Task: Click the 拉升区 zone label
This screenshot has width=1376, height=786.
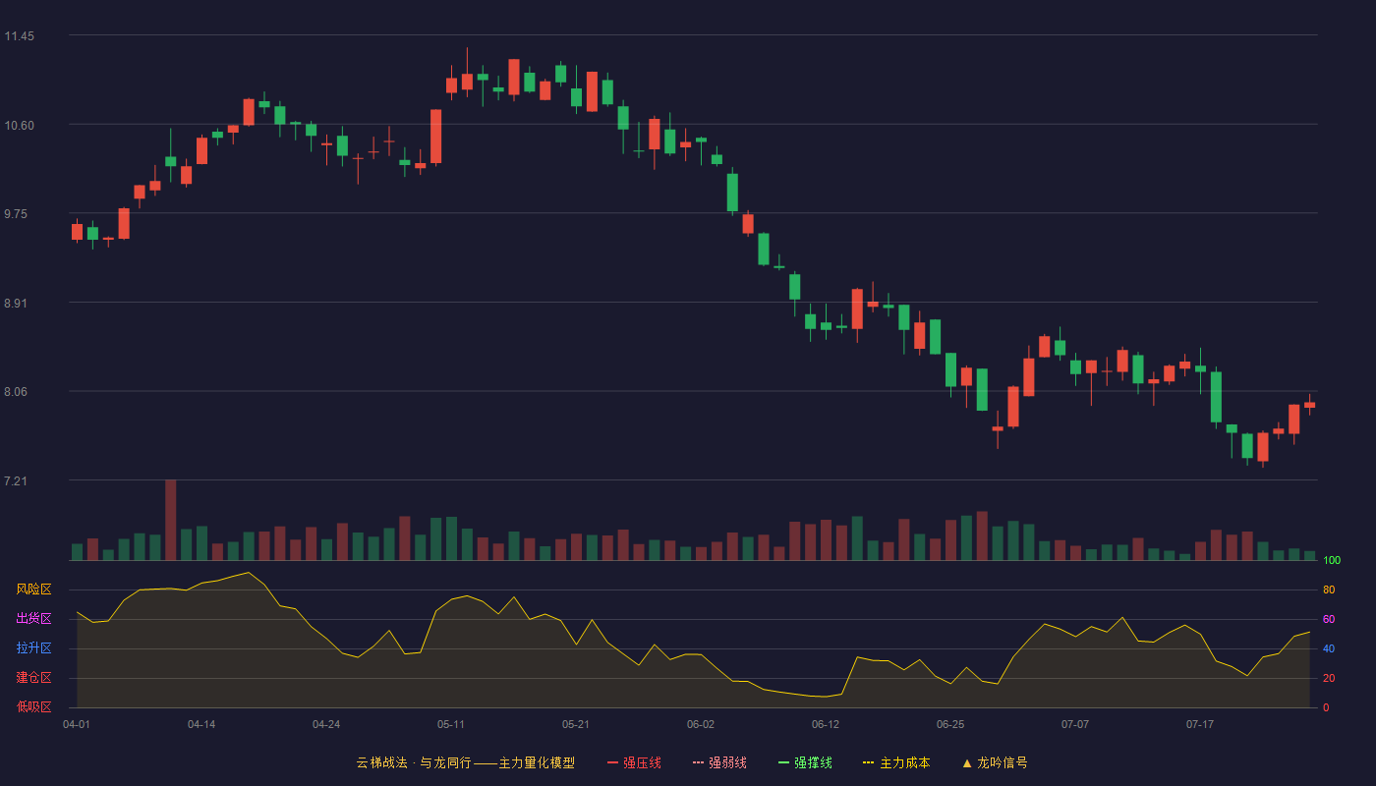Action: [33, 648]
